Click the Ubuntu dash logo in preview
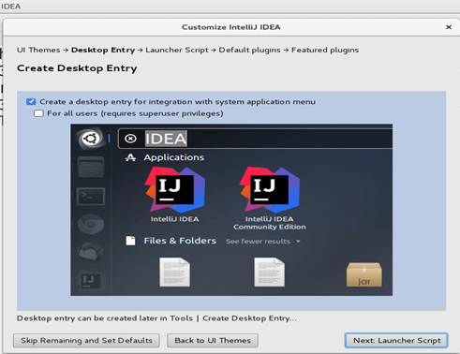The height and width of the screenshot is (354, 460). pos(91,139)
